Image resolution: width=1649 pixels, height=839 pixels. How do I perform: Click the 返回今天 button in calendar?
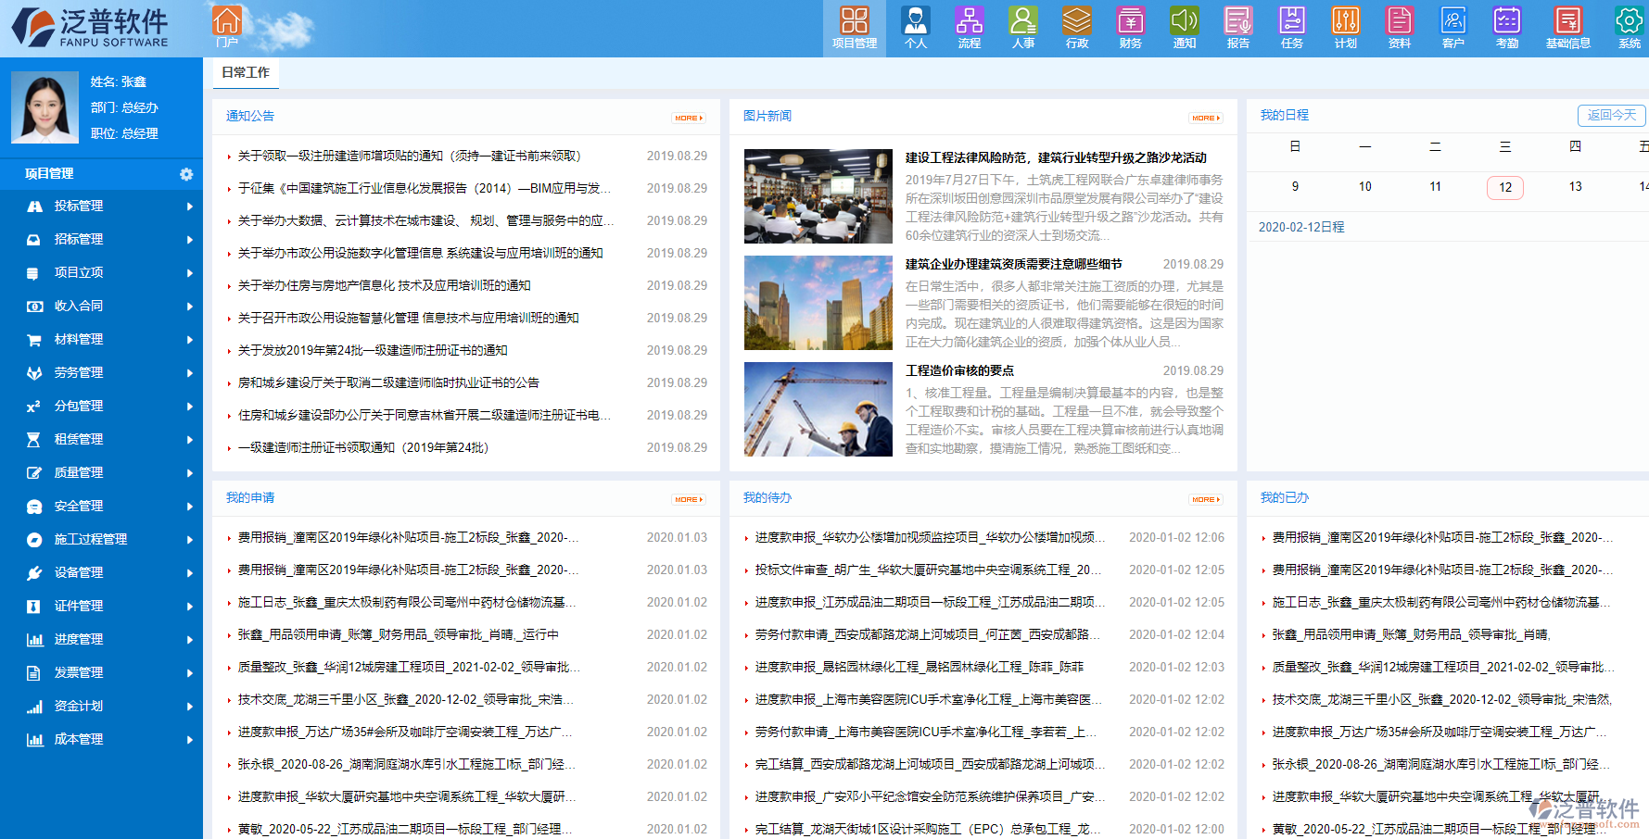click(1612, 115)
